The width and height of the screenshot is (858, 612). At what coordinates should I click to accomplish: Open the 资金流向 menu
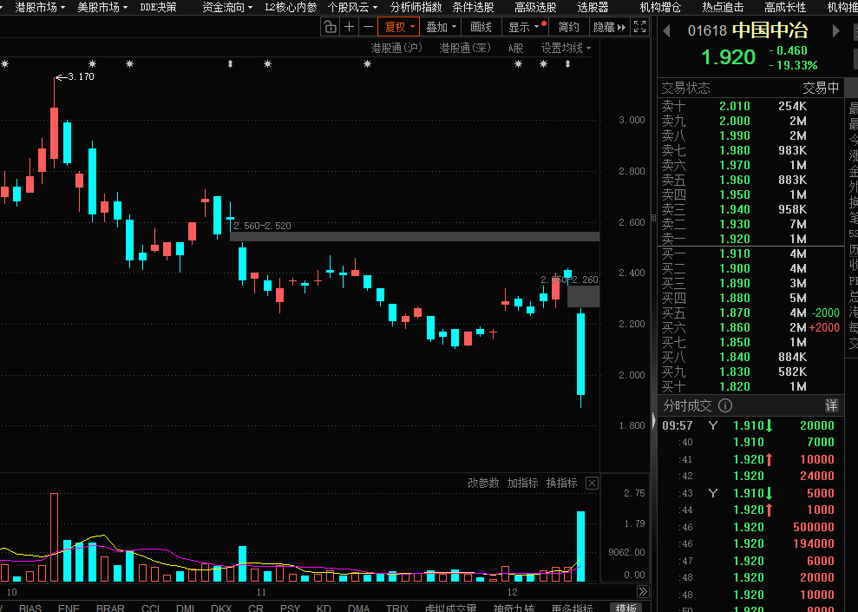(x=227, y=7)
